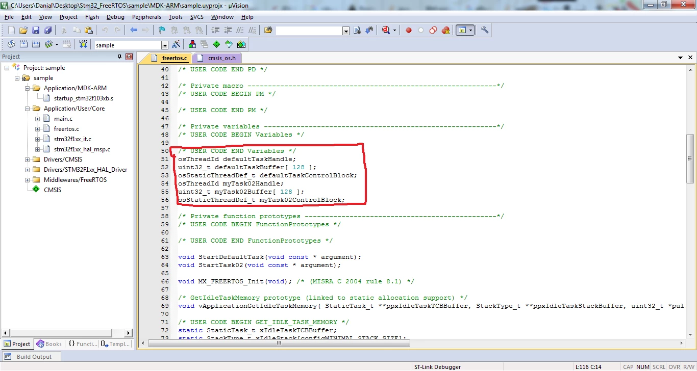The image size is (697, 371).
Task: Open the target selection dropdown showing sample
Action: point(165,45)
